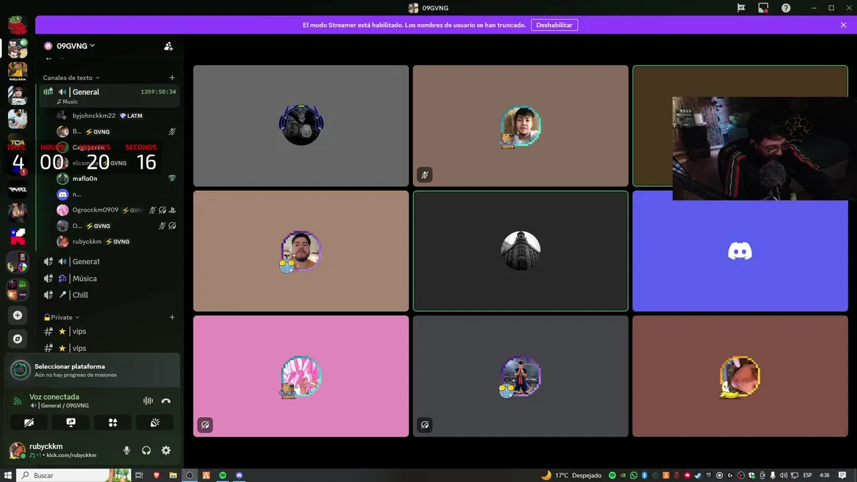Join the Genera1 voice channel
This screenshot has height=482, width=857.
[109, 262]
